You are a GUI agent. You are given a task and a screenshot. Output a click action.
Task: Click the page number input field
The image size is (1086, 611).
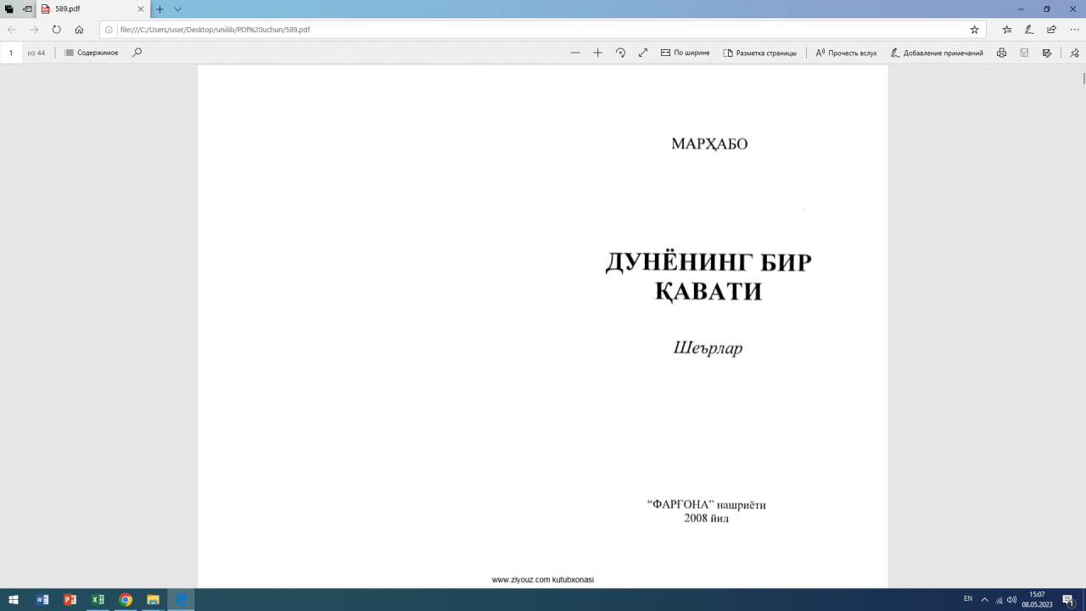pos(10,53)
